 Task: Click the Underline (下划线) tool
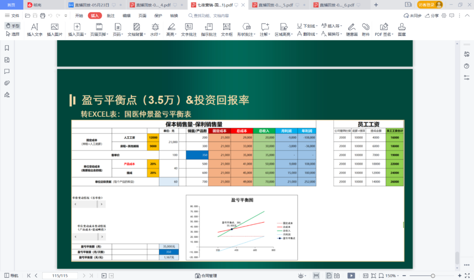click(x=307, y=26)
